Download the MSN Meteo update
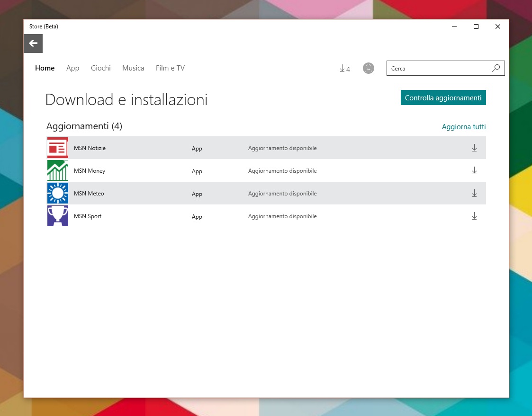Viewport: 532px width, 416px height. click(474, 193)
